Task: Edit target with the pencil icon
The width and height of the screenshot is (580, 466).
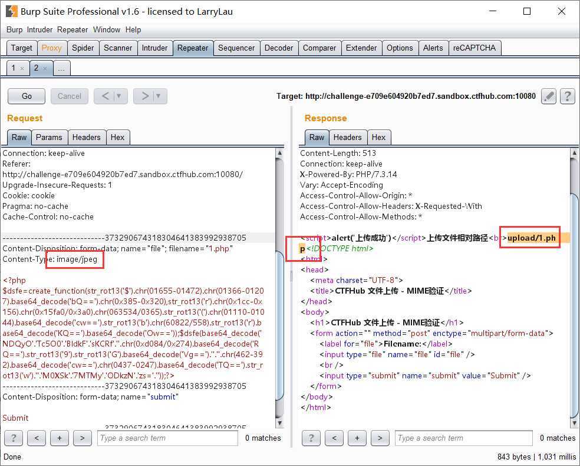Action: [549, 96]
